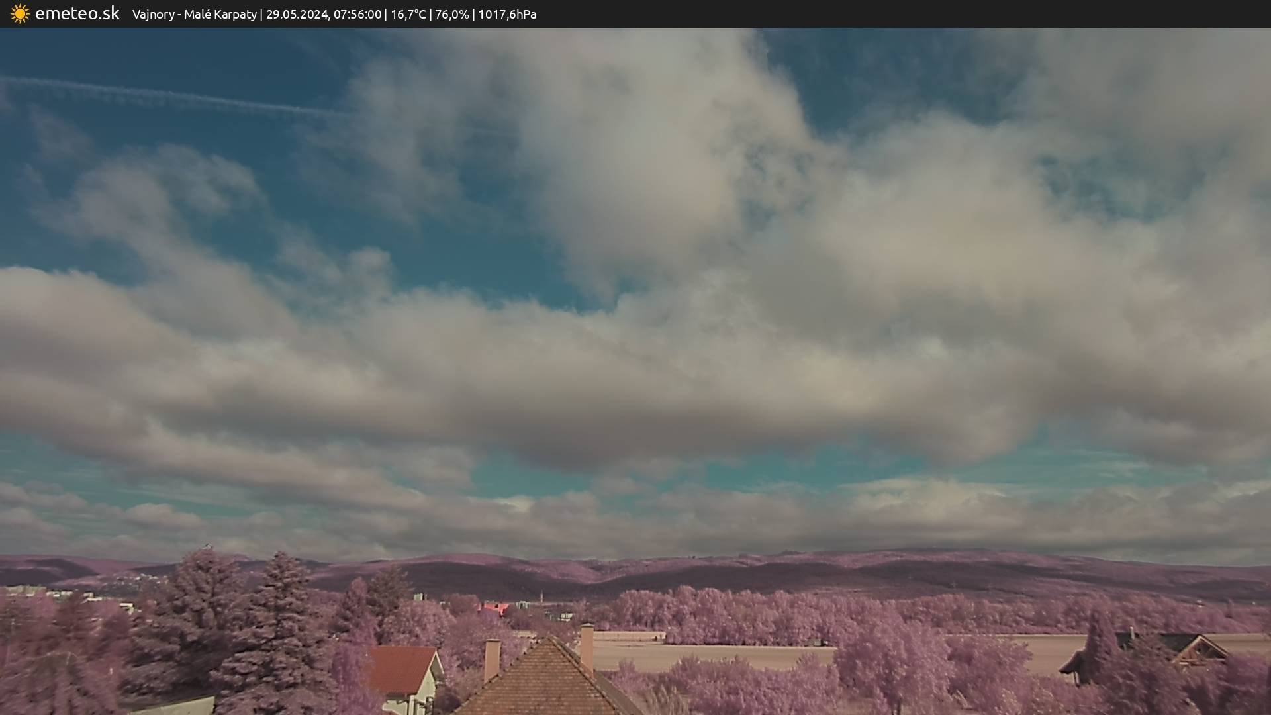Click the Vajnory - Malé Karpaty location label
Viewport: 1271px width, 715px height.
pos(194,15)
